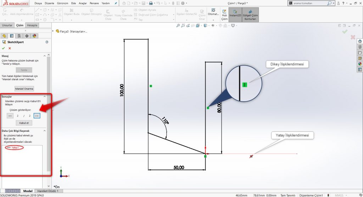Open the DisplayManager color-ball tab icon
Viewport: 363px width, 197px height.
34,36
